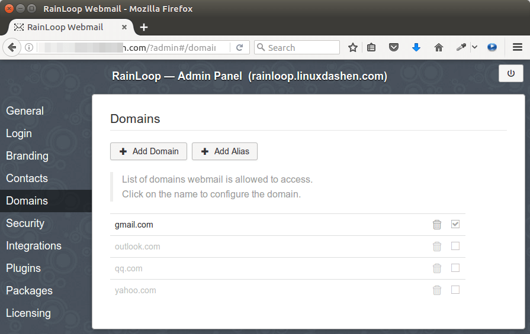Open Firefox downloads arrow icon
530x334 pixels.
[416, 48]
